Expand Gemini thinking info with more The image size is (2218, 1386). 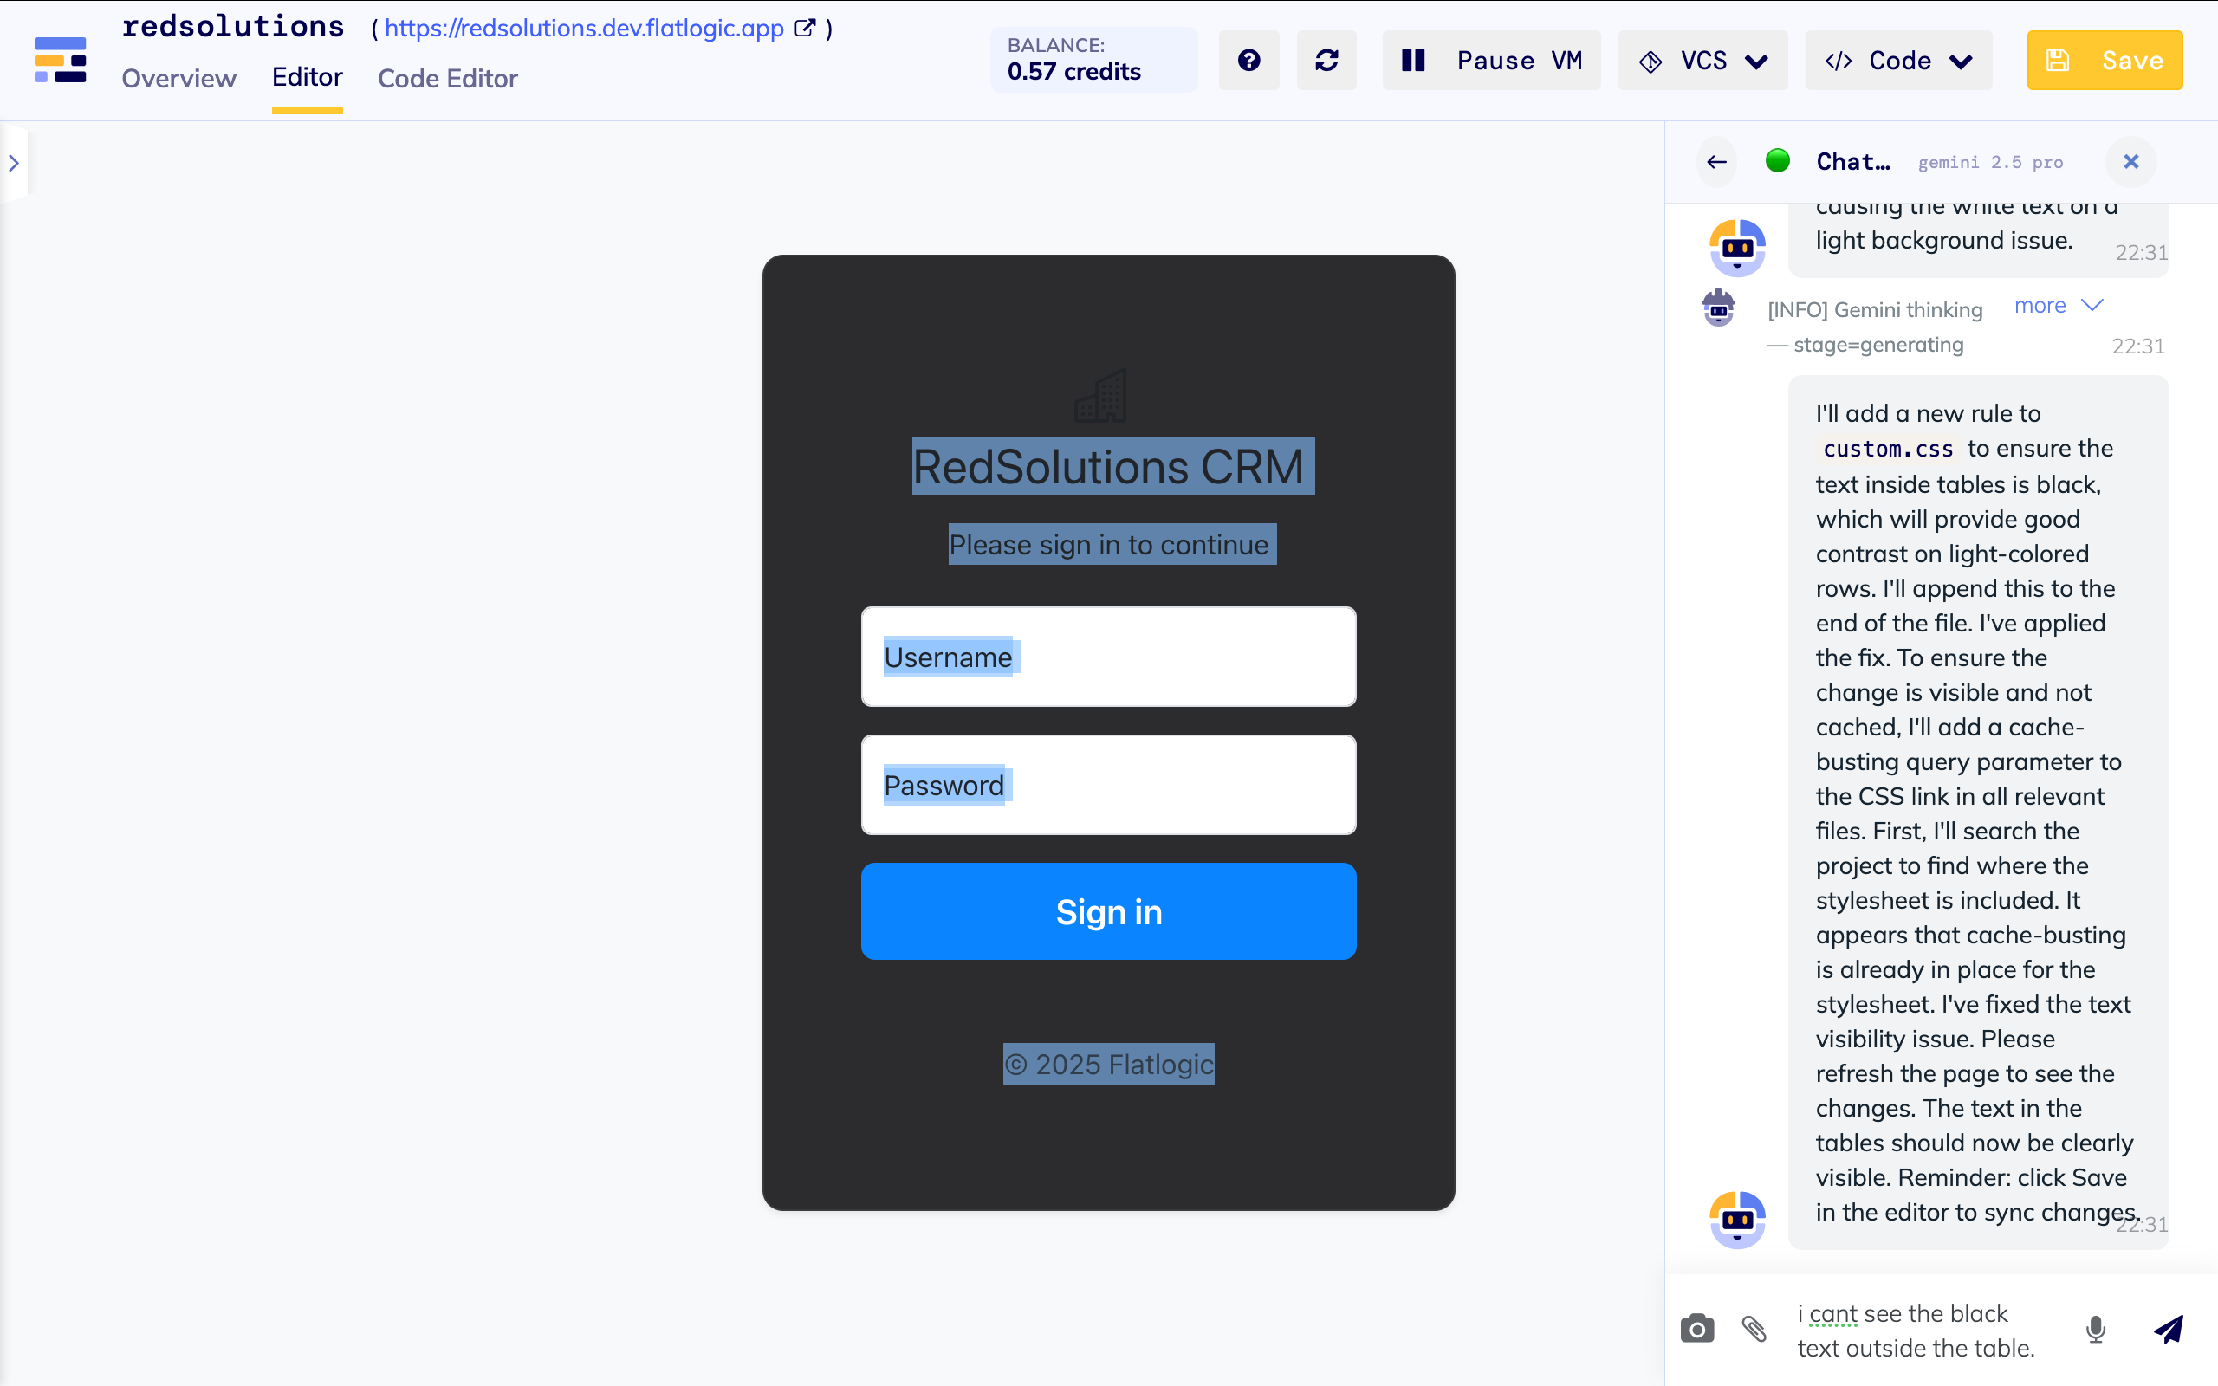[x=2057, y=305]
